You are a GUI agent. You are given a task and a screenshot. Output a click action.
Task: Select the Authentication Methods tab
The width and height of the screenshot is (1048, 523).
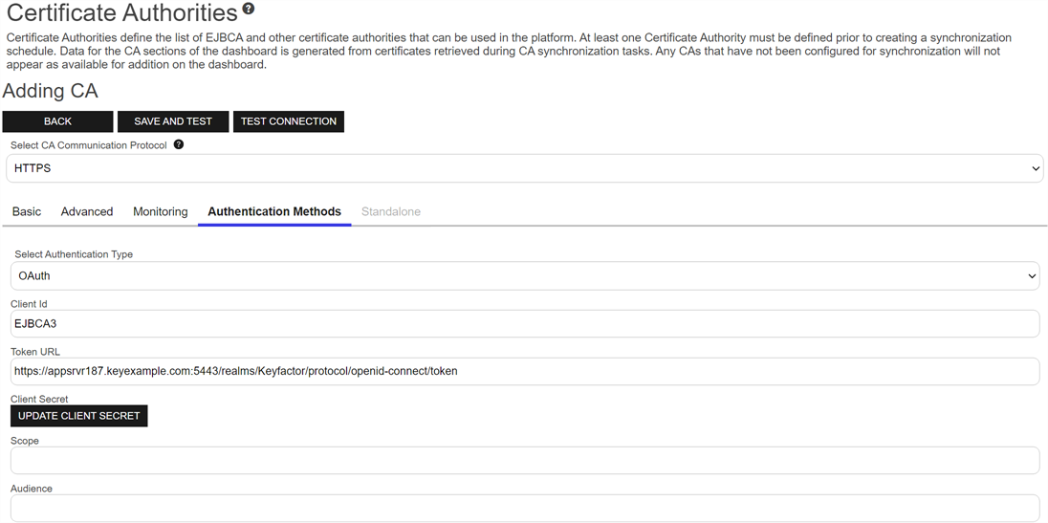[x=274, y=211]
